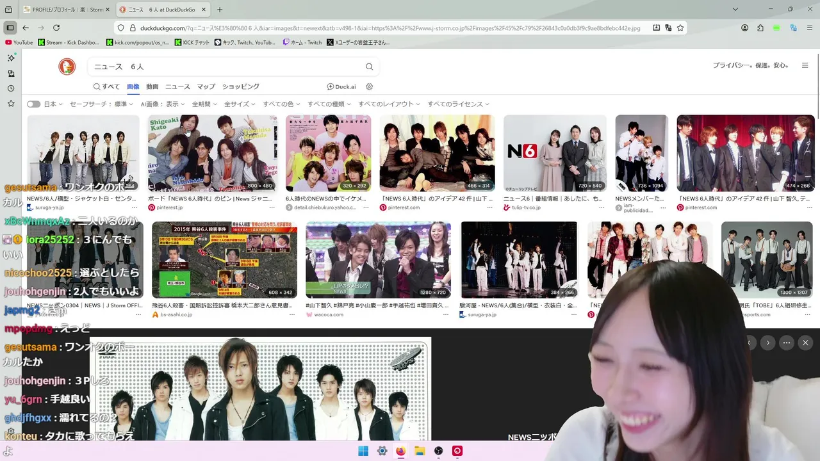Switch to the すべて results tab
Viewport: 820px width, 461px height.
tap(106, 86)
